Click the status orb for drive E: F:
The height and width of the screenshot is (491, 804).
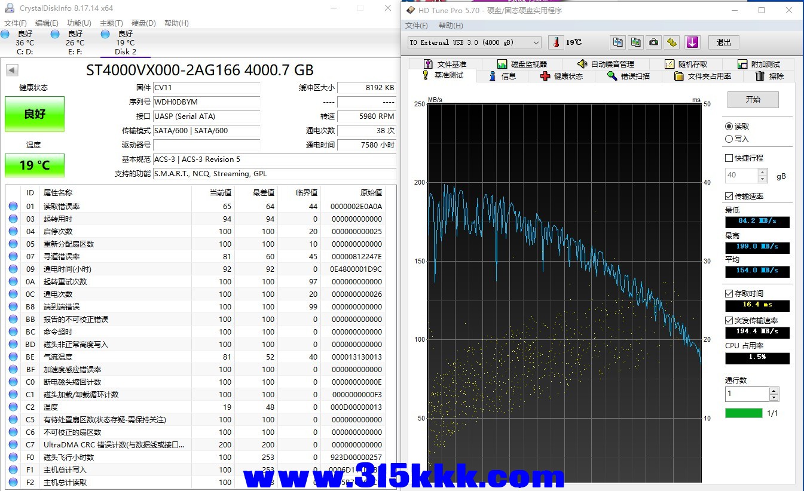[x=55, y=34]
